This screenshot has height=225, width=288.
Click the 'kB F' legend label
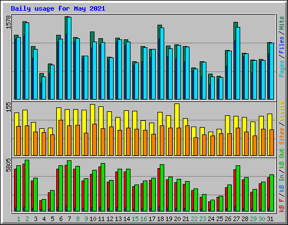(x=282, y=205)
